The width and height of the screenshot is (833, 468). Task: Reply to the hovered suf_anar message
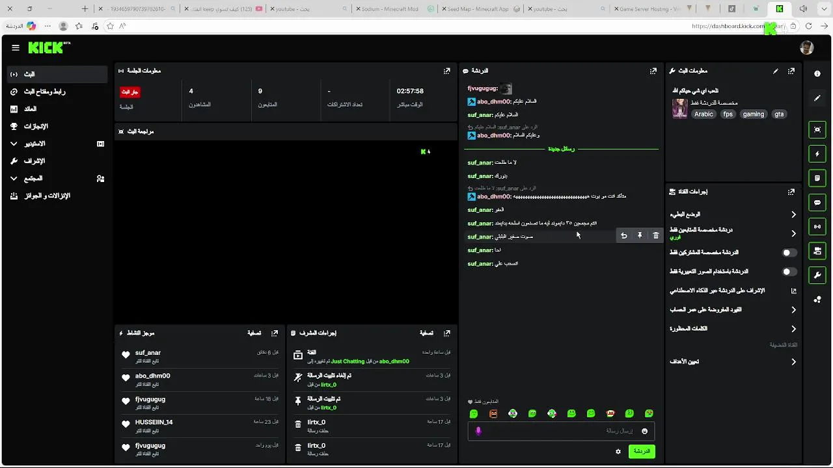pyautogui.click(x=623, y=236)
